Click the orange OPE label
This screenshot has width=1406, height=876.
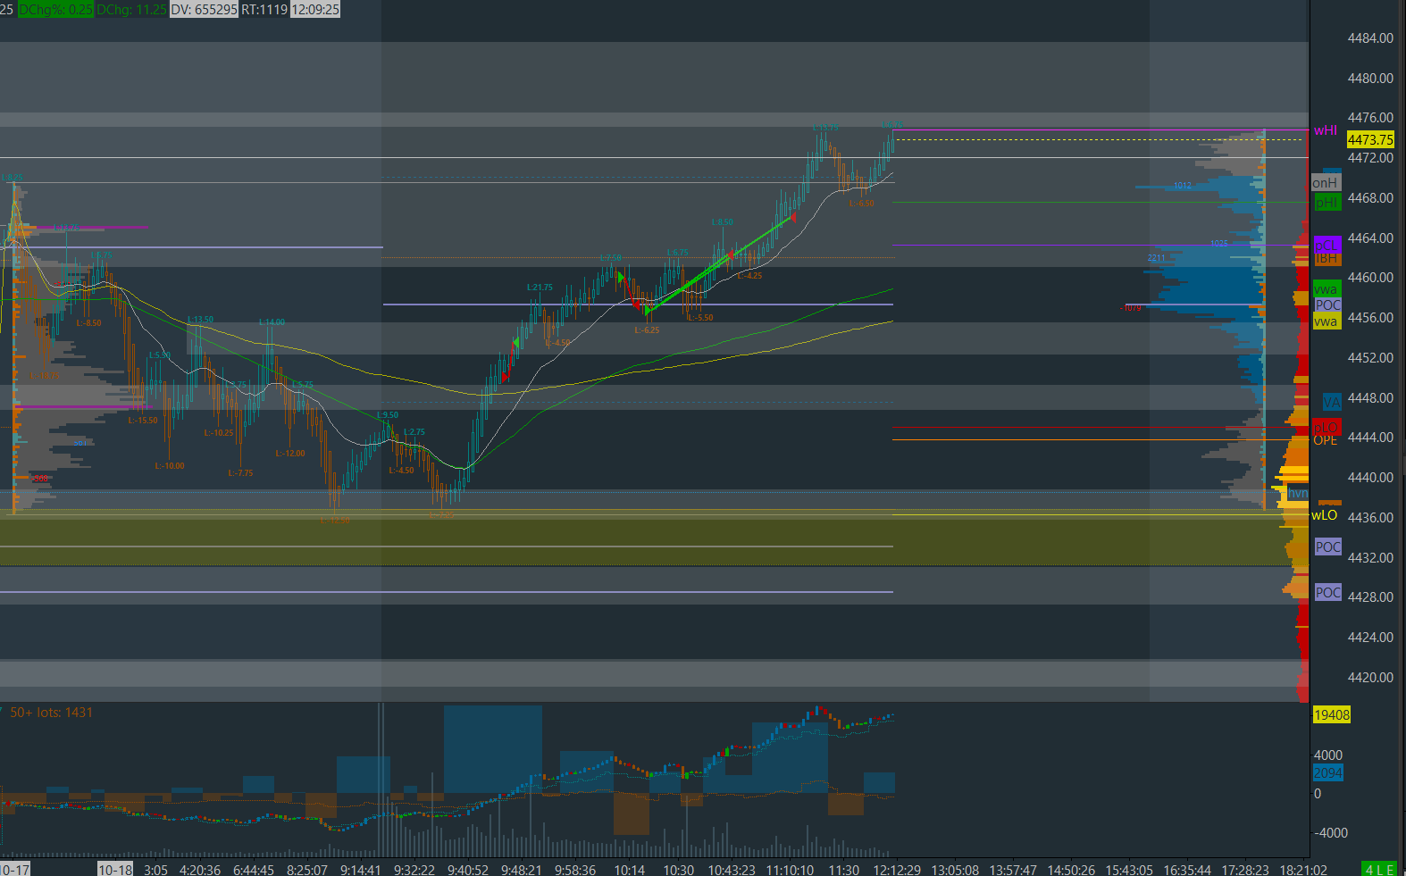(x=1326, y=440)
